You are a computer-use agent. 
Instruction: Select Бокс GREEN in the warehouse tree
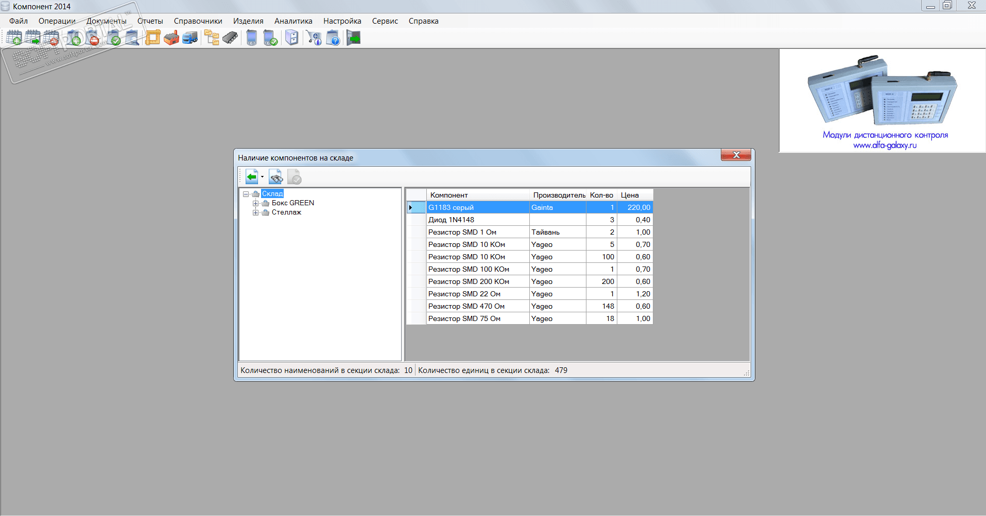[x=293, y=203]
